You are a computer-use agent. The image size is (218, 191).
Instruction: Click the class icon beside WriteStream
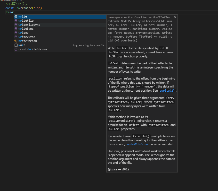16,41
